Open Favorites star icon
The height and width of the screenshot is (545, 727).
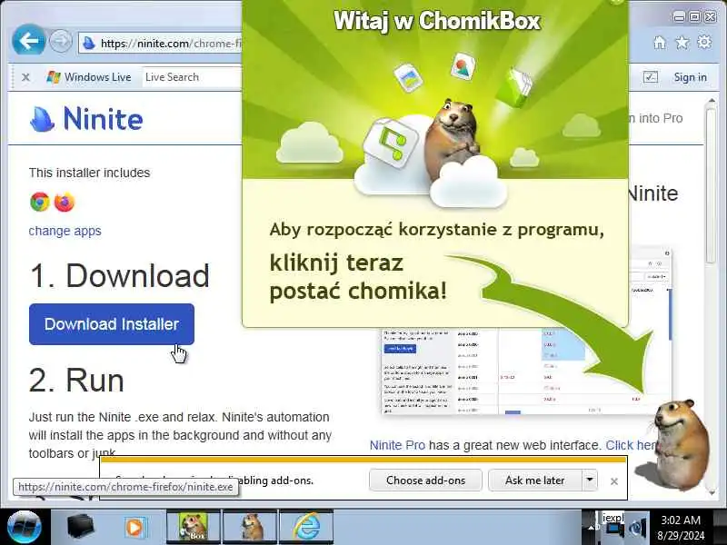click(x=682, y=43)
